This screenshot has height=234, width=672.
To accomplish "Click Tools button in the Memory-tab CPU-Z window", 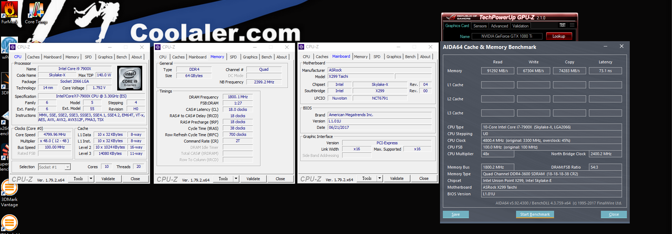I will pyautogui.click(x=223, y=179).
